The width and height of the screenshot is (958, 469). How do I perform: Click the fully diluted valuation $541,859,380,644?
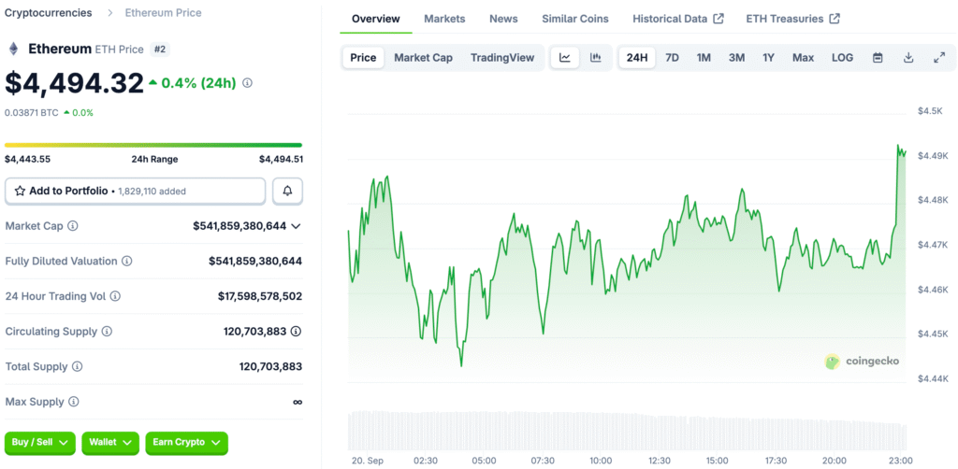coord(255,261)
